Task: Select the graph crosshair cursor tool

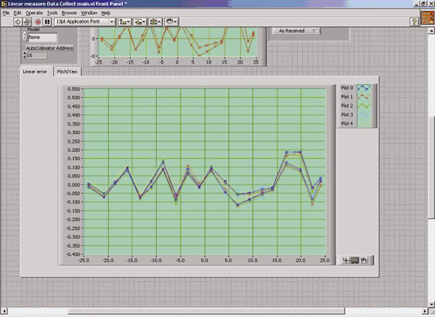Action: point(345,260)
